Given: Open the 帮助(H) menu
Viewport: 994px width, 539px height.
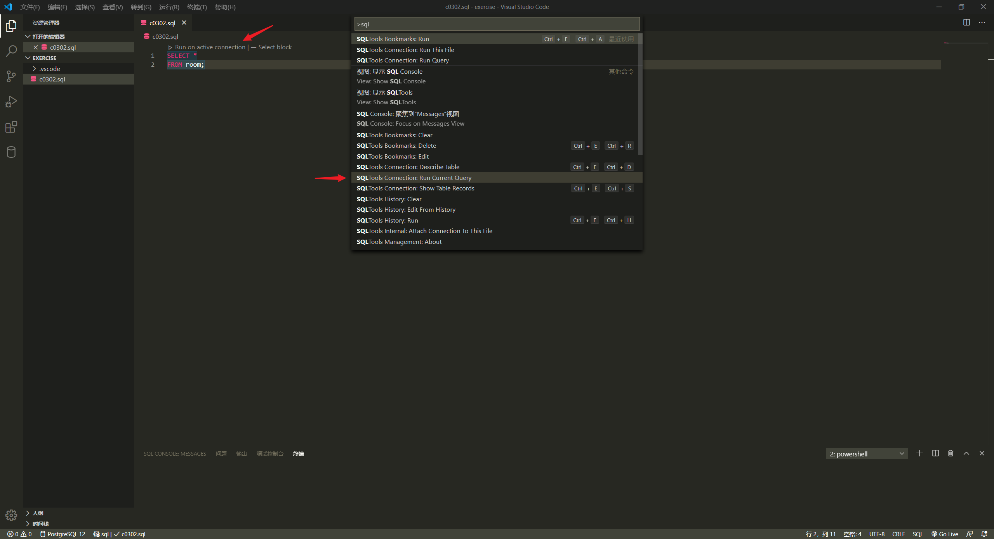Looking at the screenshot, I should (225, 7).
